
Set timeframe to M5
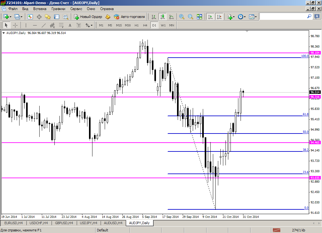tap(110, 25)
